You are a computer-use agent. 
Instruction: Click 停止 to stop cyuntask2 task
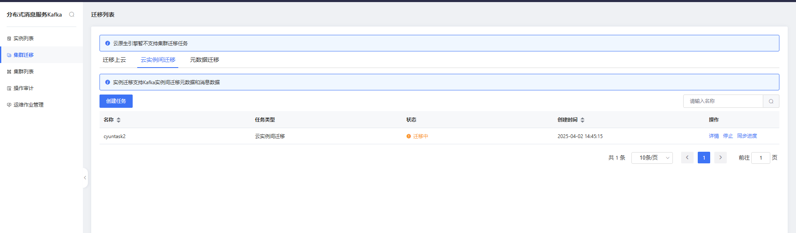728,136
